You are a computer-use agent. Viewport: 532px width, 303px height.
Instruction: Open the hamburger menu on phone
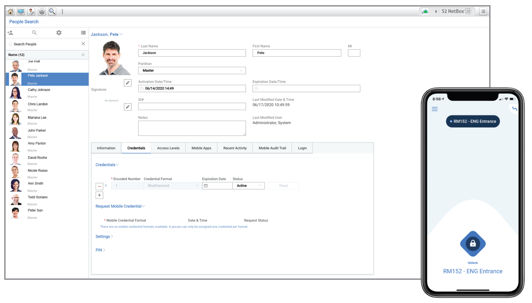tap(434, 109)
